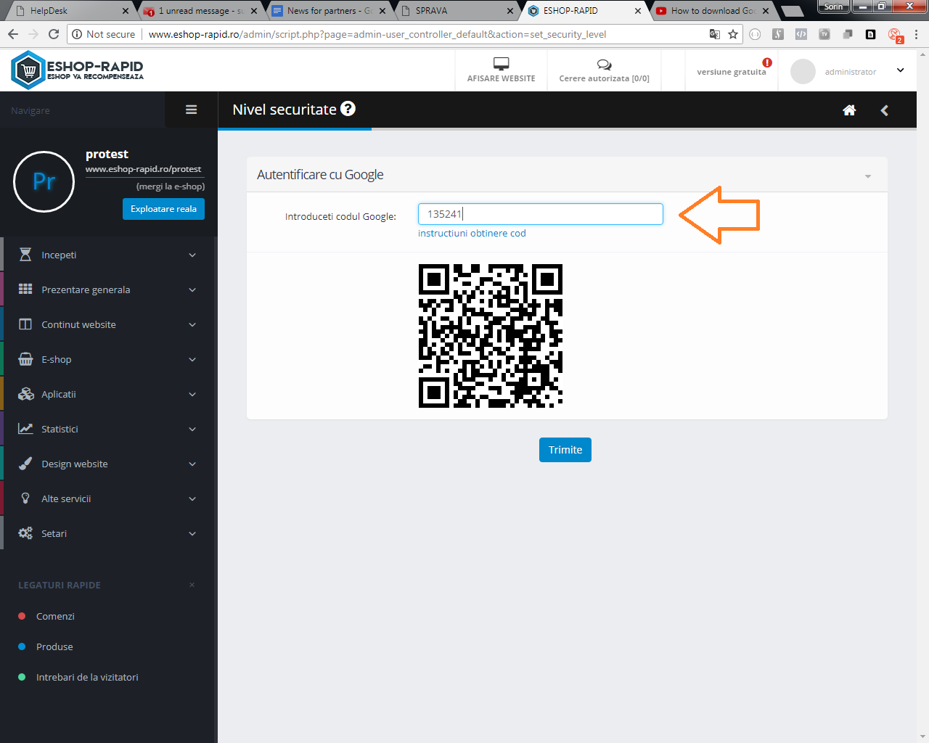Image resolution: width=929 pixels, height=743 pixels.
Task: Open Cerere autorizata chat icon
Action: tap(604, 65)
